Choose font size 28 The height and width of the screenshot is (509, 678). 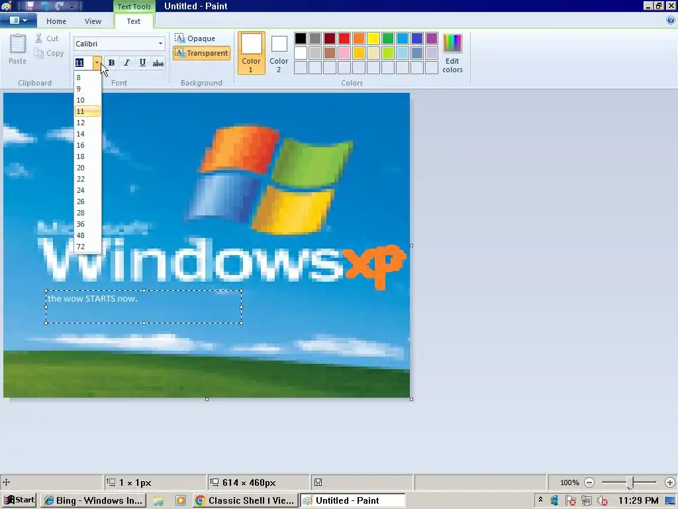[87, 213]
